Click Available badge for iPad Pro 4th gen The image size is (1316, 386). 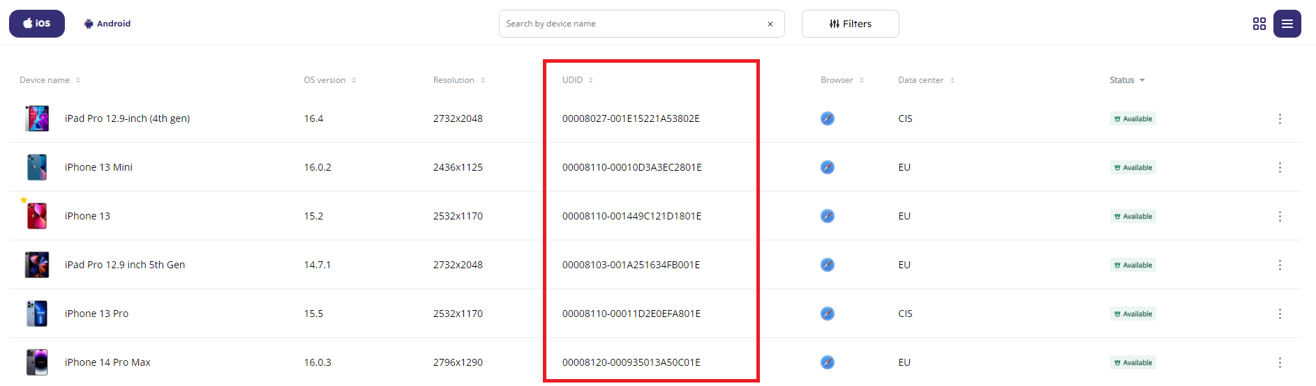1133,119
